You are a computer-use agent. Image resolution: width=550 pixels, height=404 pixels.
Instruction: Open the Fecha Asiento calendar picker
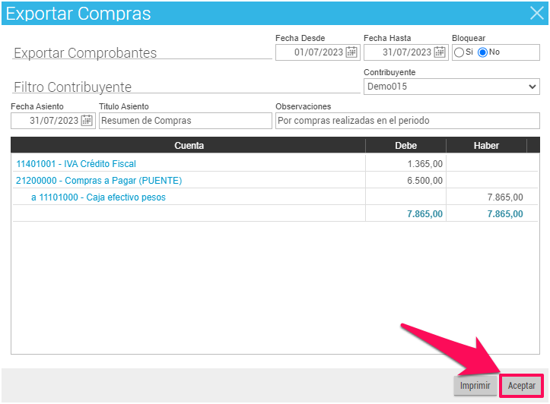(87, 121)
